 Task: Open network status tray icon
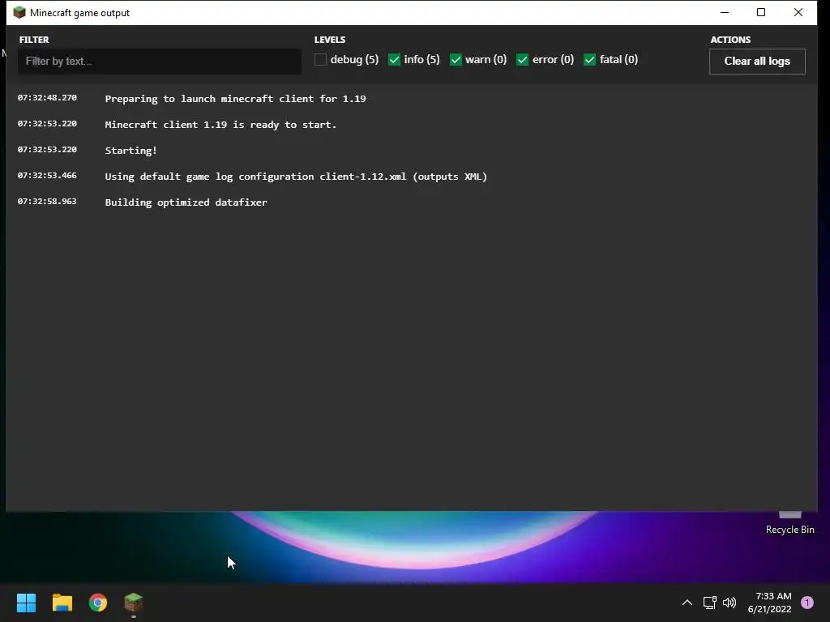[x=709, y=603]
